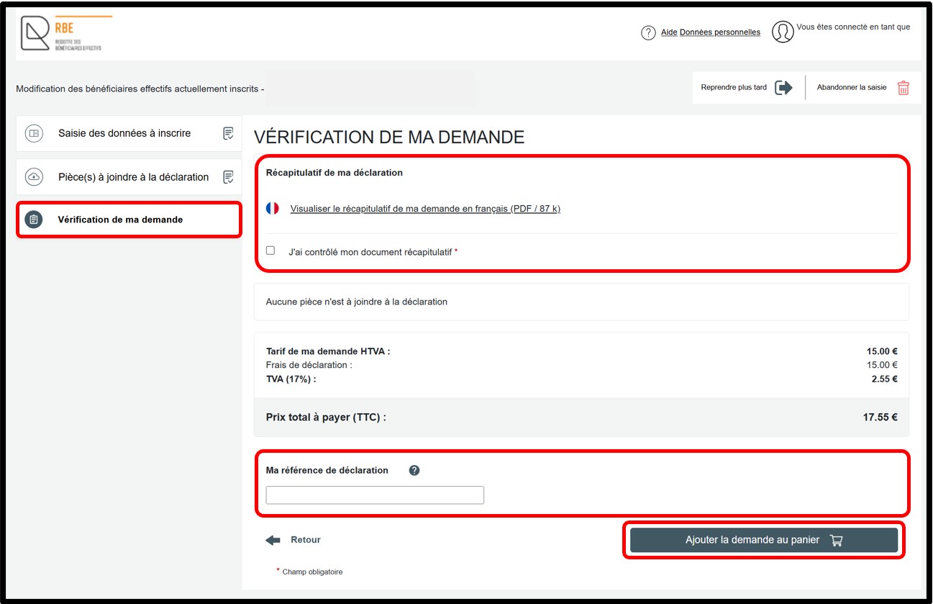
Task: Select Vérification de ma demande step
Action: [120, 220]
